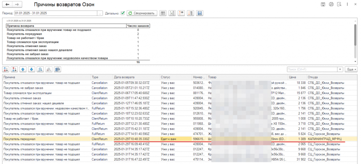The image size is (361, 164).
Task: Click the price 3 718 cell
Action: (x=297, y=123)
